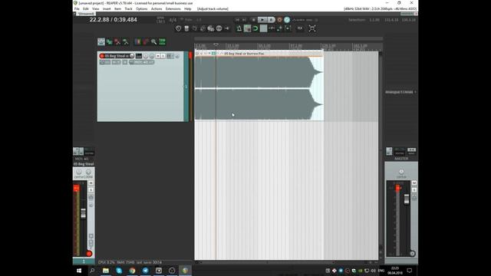The image size is (491, 276).
Task: Toggle the green loop/repeat toolbar icon
Action: 255,28
